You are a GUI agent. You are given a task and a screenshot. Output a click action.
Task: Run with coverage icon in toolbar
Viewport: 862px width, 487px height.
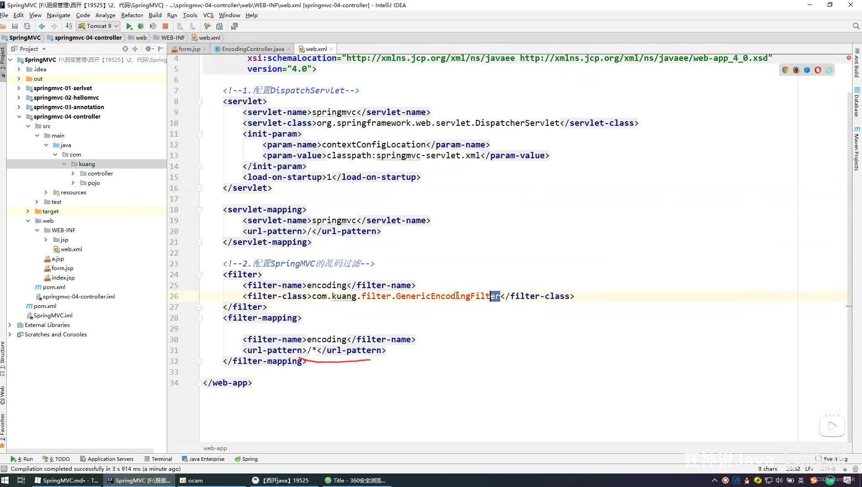153,26
